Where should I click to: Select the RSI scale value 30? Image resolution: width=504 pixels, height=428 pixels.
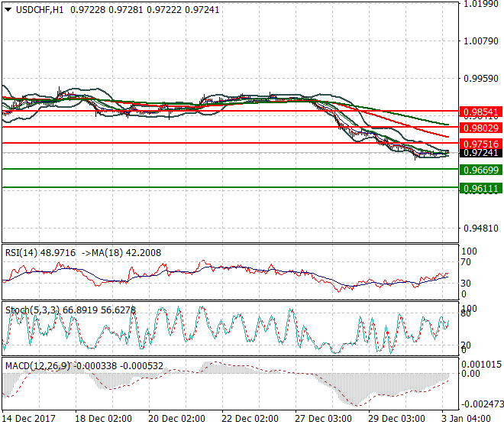click(466, 284)
